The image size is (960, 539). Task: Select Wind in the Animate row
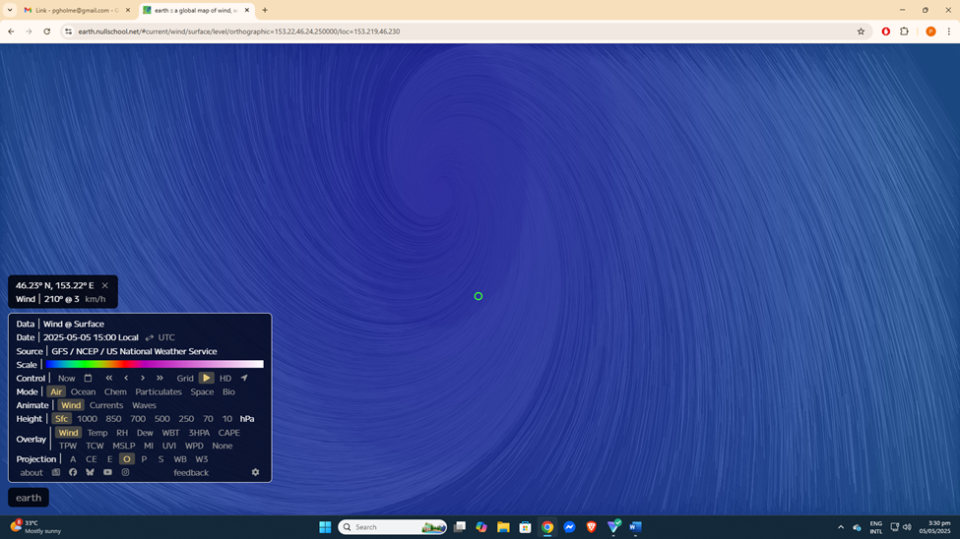pos(71,405)
